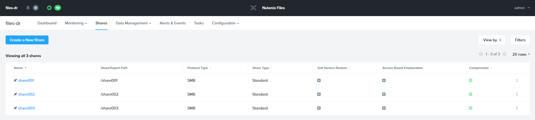Click the Access Based Enumeration column header
The image size is (535, 120).
tap(403, 68)
